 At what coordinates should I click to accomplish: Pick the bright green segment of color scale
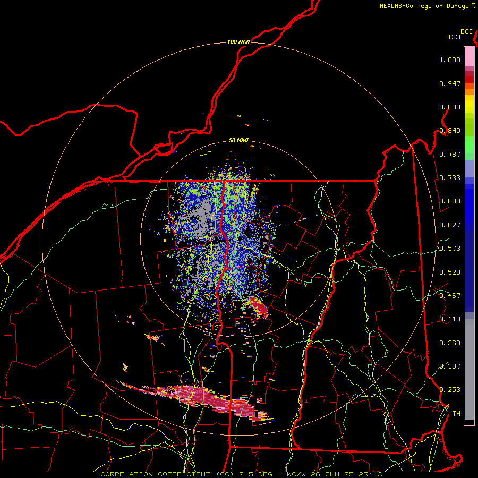click(x=469, y=145)
